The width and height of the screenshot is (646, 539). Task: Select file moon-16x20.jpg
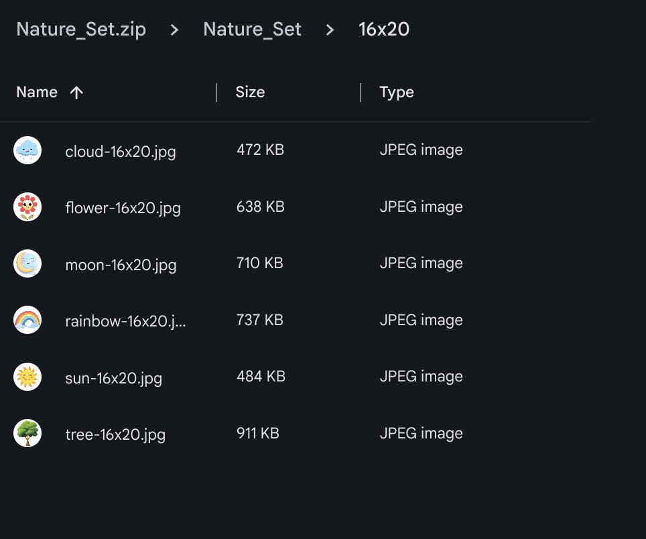coord(121,265)
